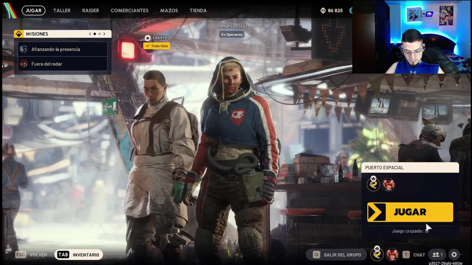The image size is (472, 265).
Task: Click the crown icon next to Castro
Action: click(x=147, y=38)
